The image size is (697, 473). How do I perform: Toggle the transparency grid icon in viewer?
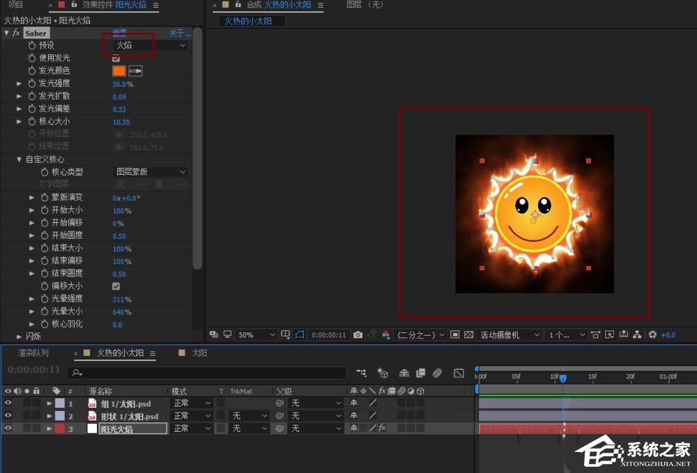[468, 335]
